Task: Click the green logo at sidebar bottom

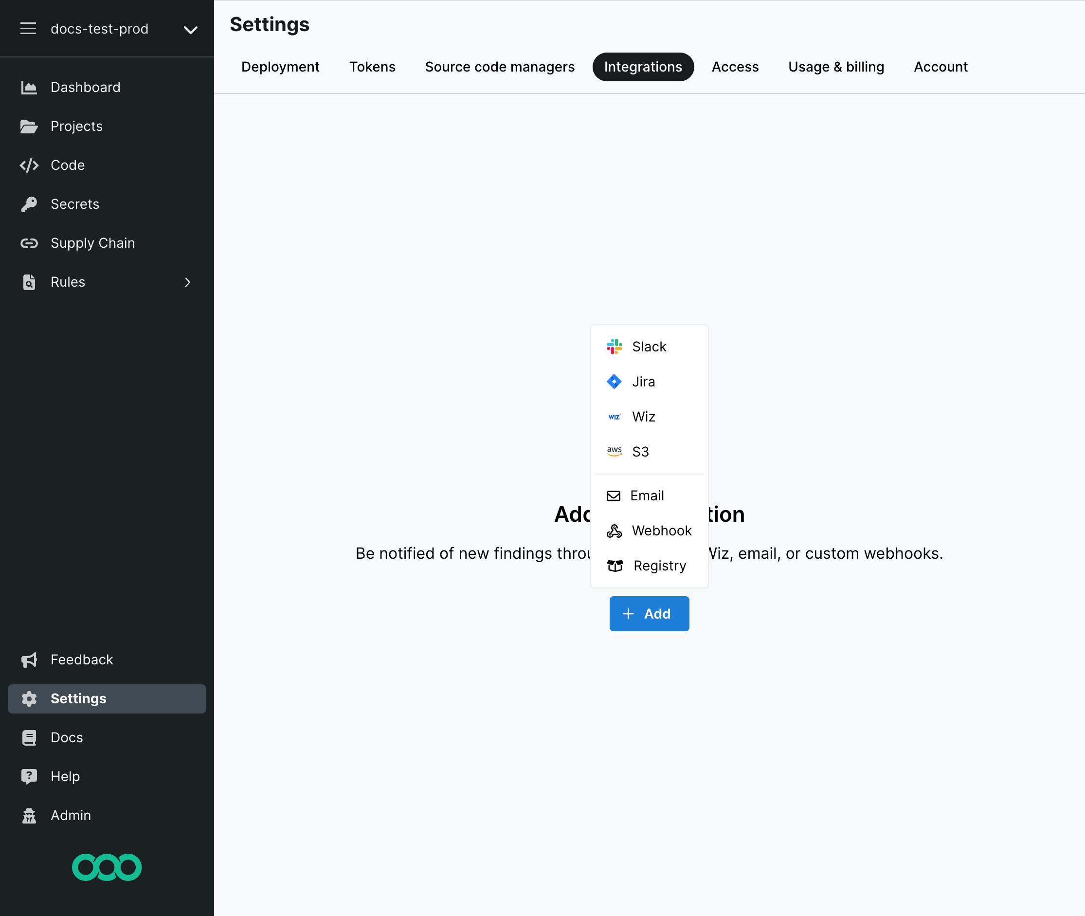Action: (x=107, y=867)
